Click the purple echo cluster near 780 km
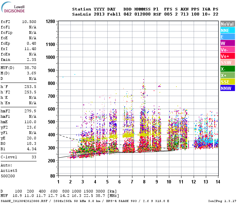 coord(159,86)
